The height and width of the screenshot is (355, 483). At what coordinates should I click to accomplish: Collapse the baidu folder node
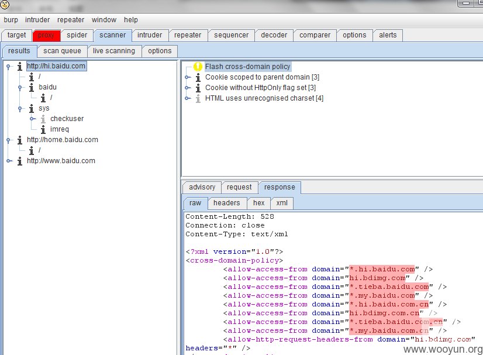(20, 88)
